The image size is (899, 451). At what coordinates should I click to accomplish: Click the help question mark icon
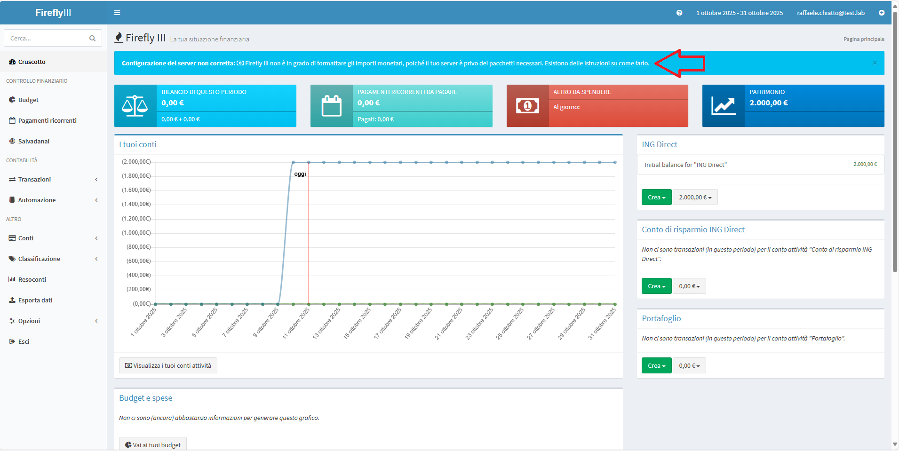click(x=679, y=13)
